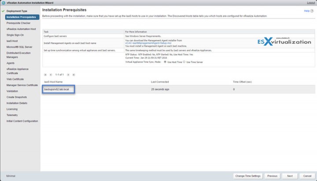This screenshot has width=317, height=181.
Task: Go to previous page pagination arrow
Action: pos(51,75)
